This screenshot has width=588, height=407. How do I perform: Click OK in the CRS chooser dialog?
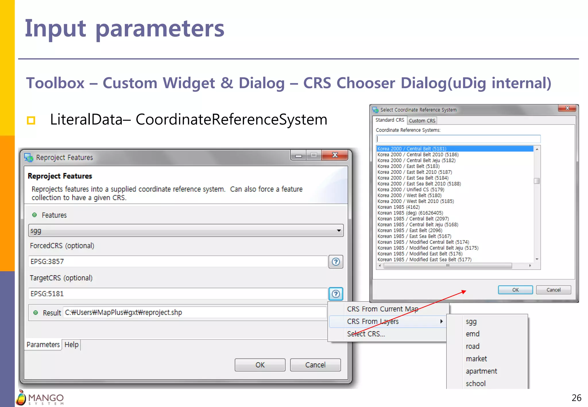(x=515, y=290)
